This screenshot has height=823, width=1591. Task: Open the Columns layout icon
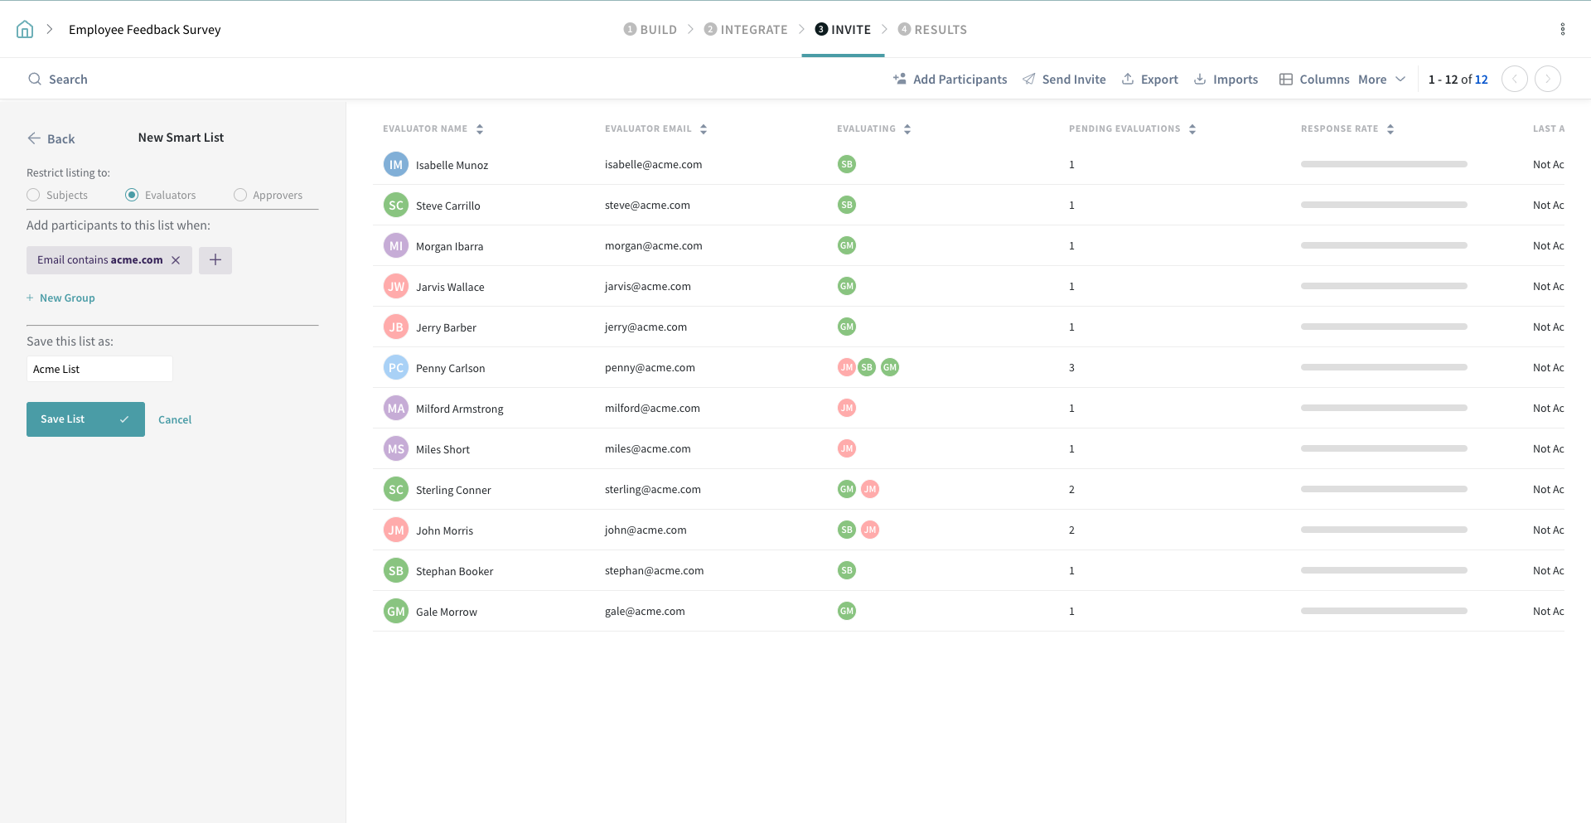coord(1286,80)
